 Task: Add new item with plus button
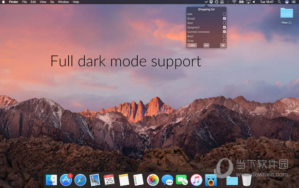tap(223, 45)
